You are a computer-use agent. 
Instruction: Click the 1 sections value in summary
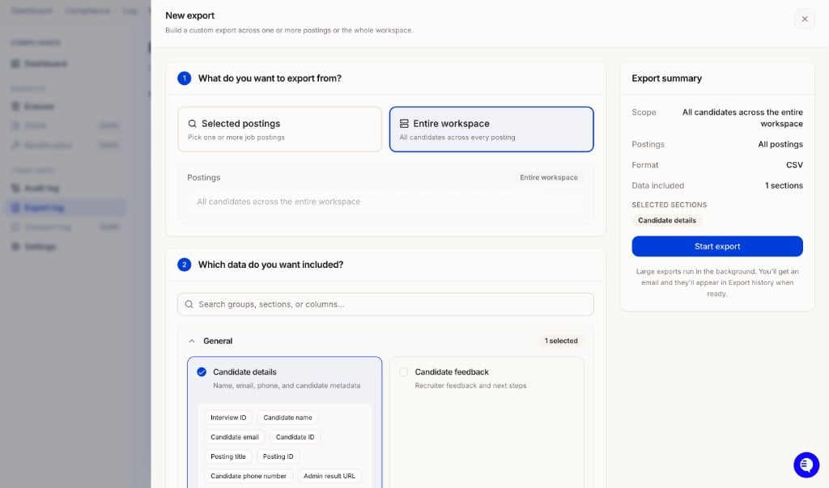[x=784, y=185]
